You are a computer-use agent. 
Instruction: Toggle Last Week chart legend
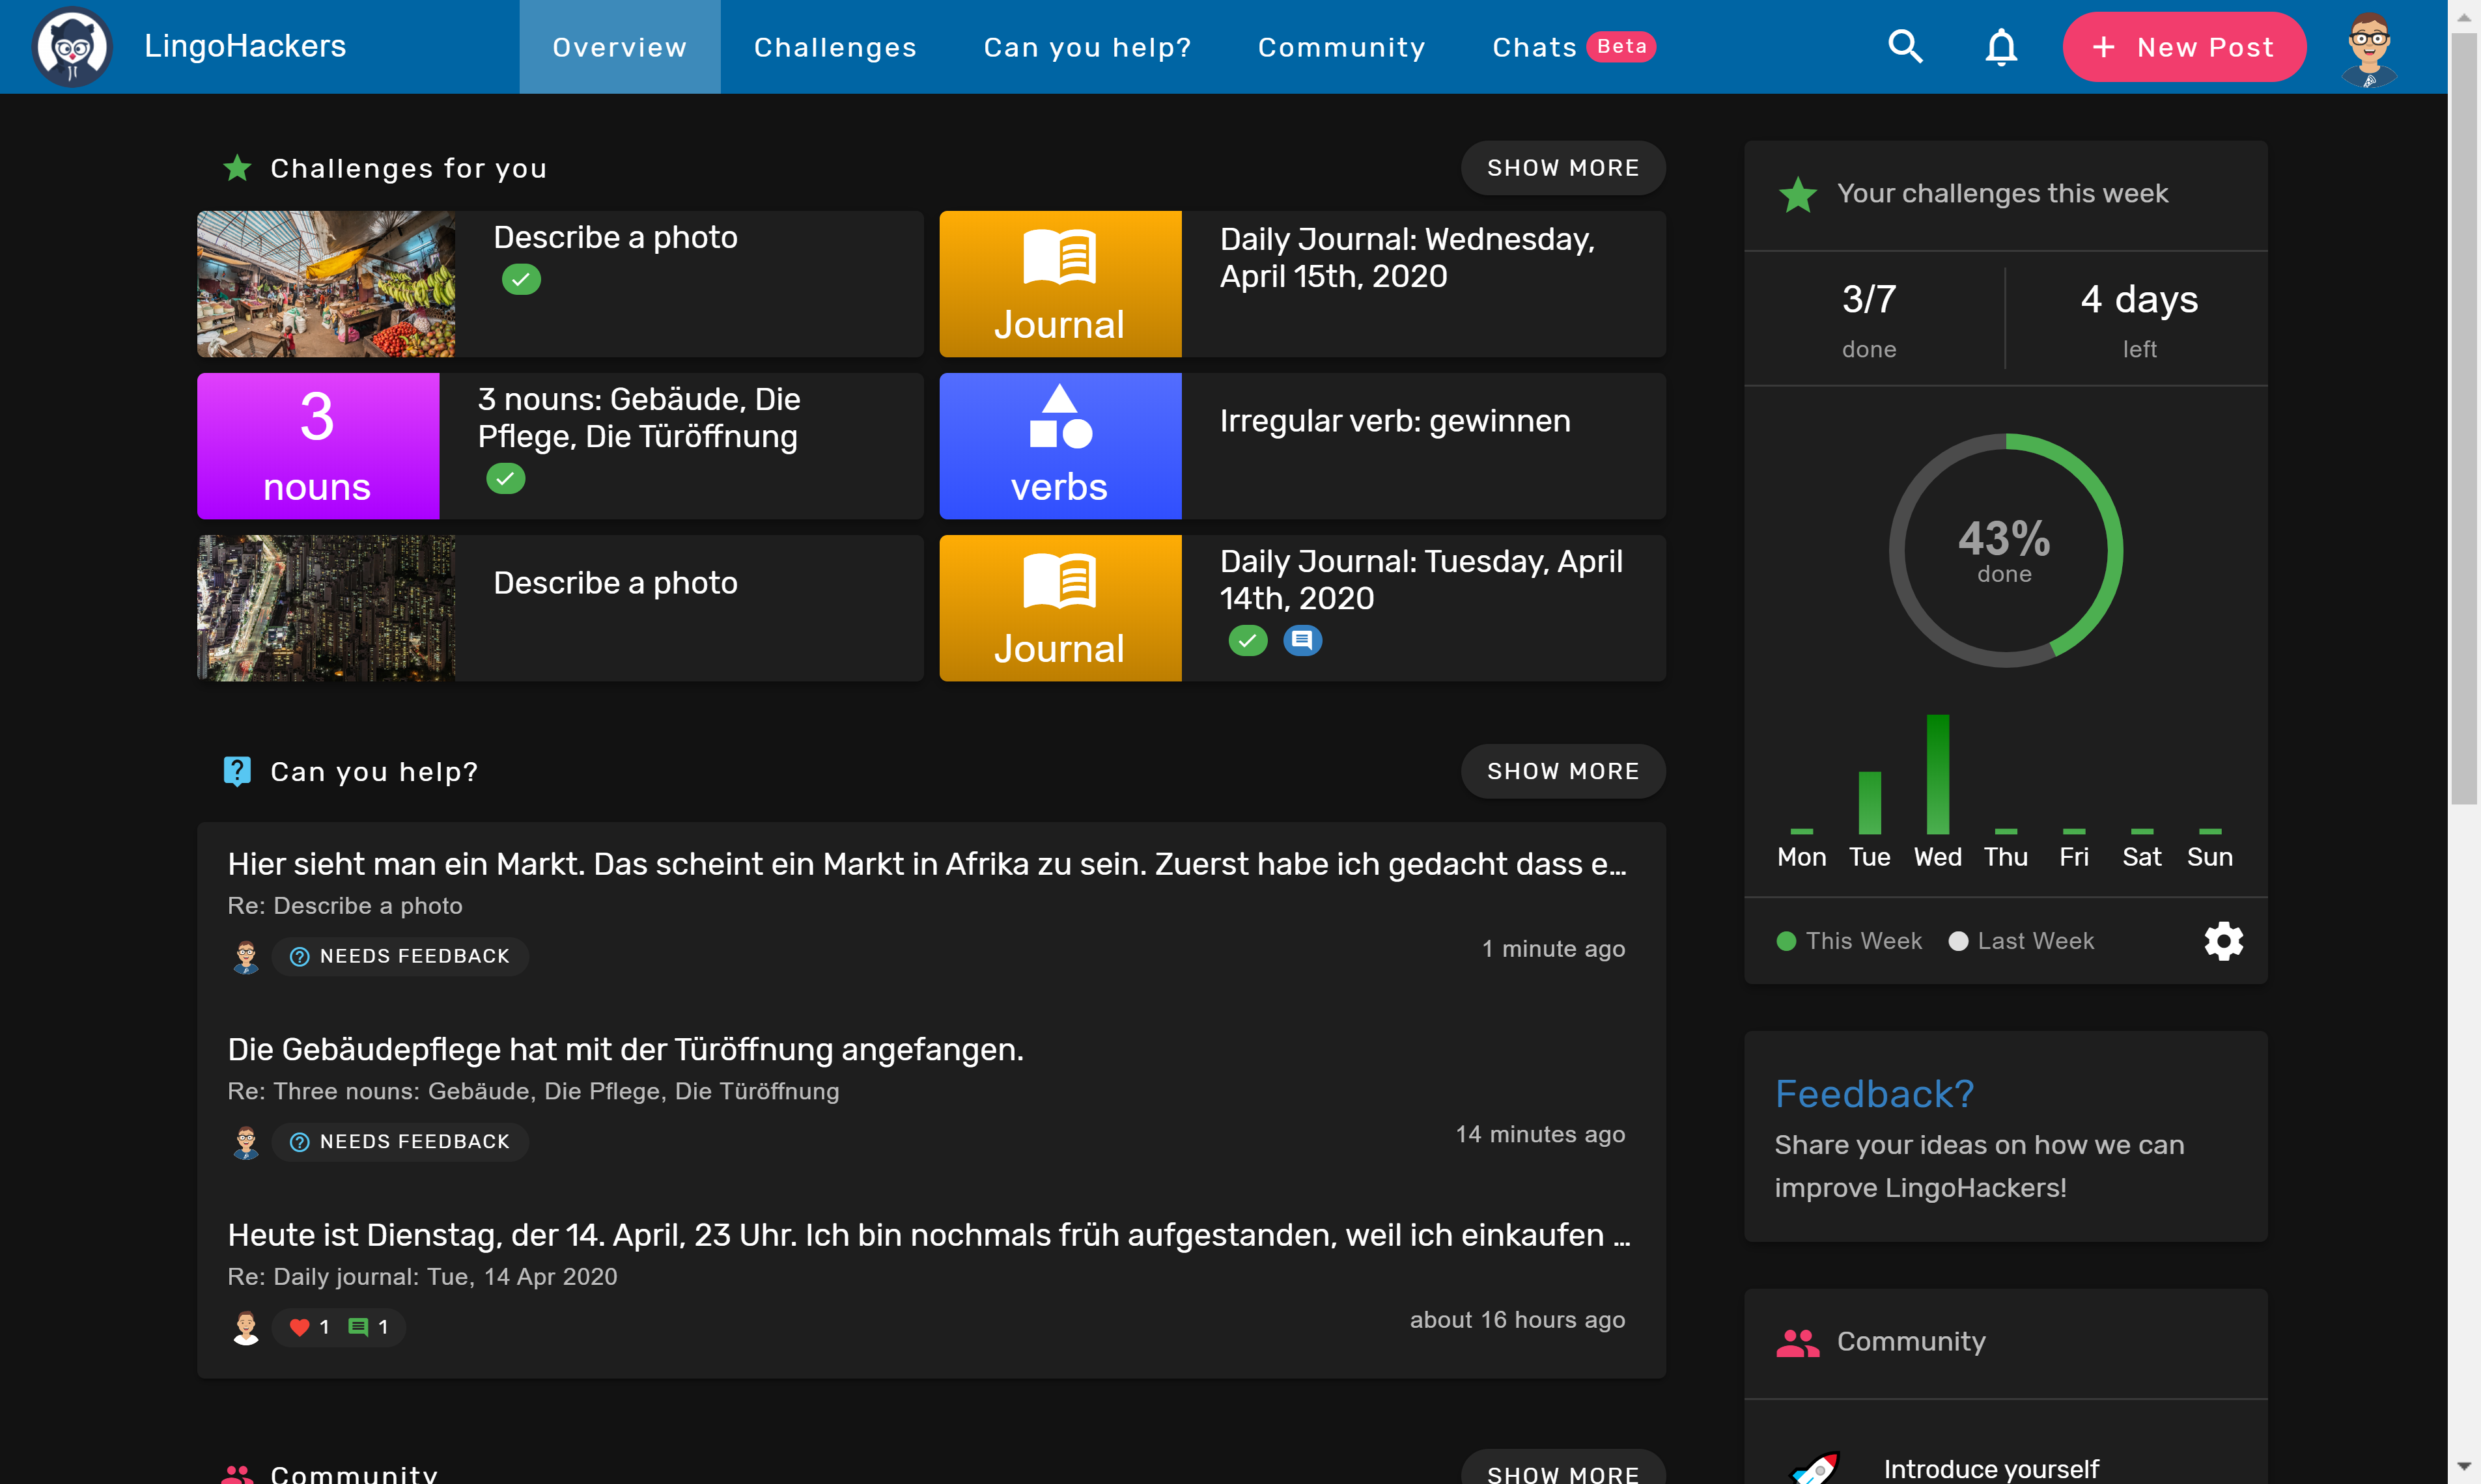2021,941
